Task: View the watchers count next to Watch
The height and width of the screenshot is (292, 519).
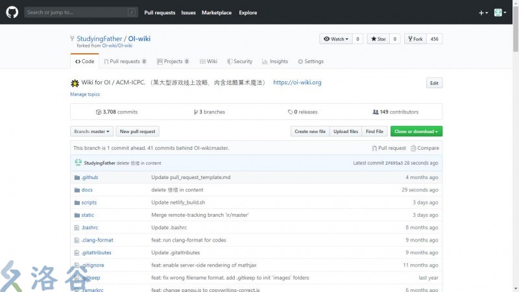Action: click(357, 39)
